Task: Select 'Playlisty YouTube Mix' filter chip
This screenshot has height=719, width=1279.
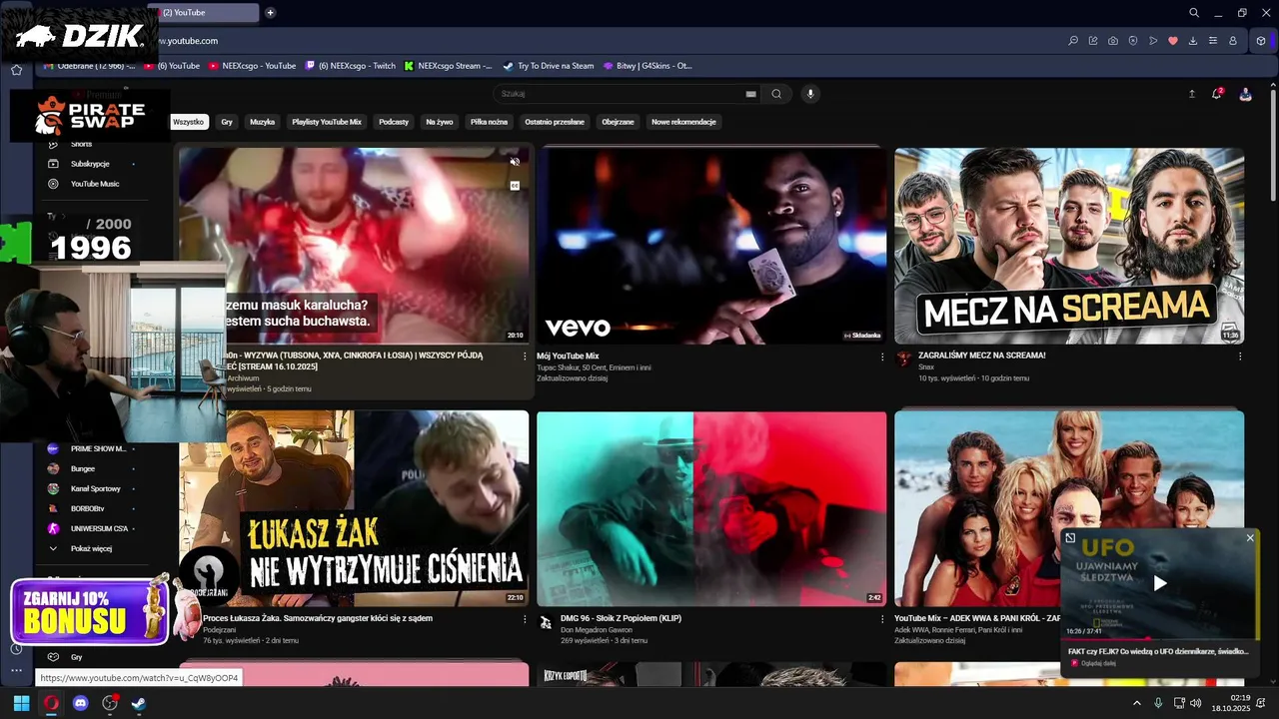Action: point(327,122)
